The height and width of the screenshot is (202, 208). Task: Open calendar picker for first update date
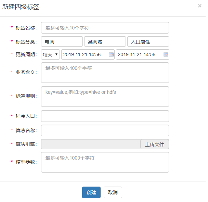111,54
